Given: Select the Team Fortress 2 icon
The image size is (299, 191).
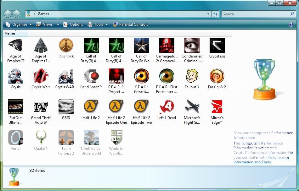Looking at the screenshot, I should [x=66, y=138].
